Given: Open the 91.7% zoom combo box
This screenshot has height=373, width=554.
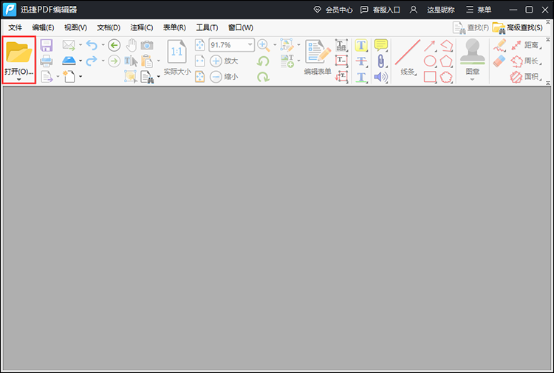Looking at the screenshot, I should [231, 45].
